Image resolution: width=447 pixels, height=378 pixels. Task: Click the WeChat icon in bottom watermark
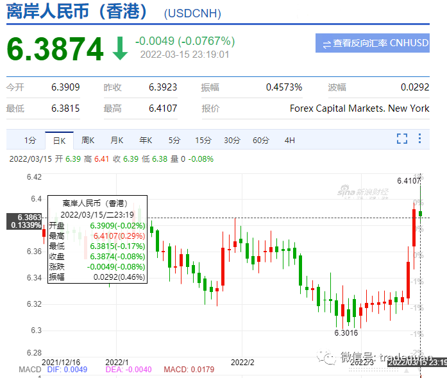pyautogui.click(x=329, y=357)
